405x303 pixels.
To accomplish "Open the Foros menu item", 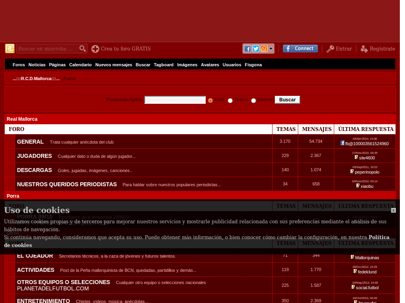I will [19, 65].
